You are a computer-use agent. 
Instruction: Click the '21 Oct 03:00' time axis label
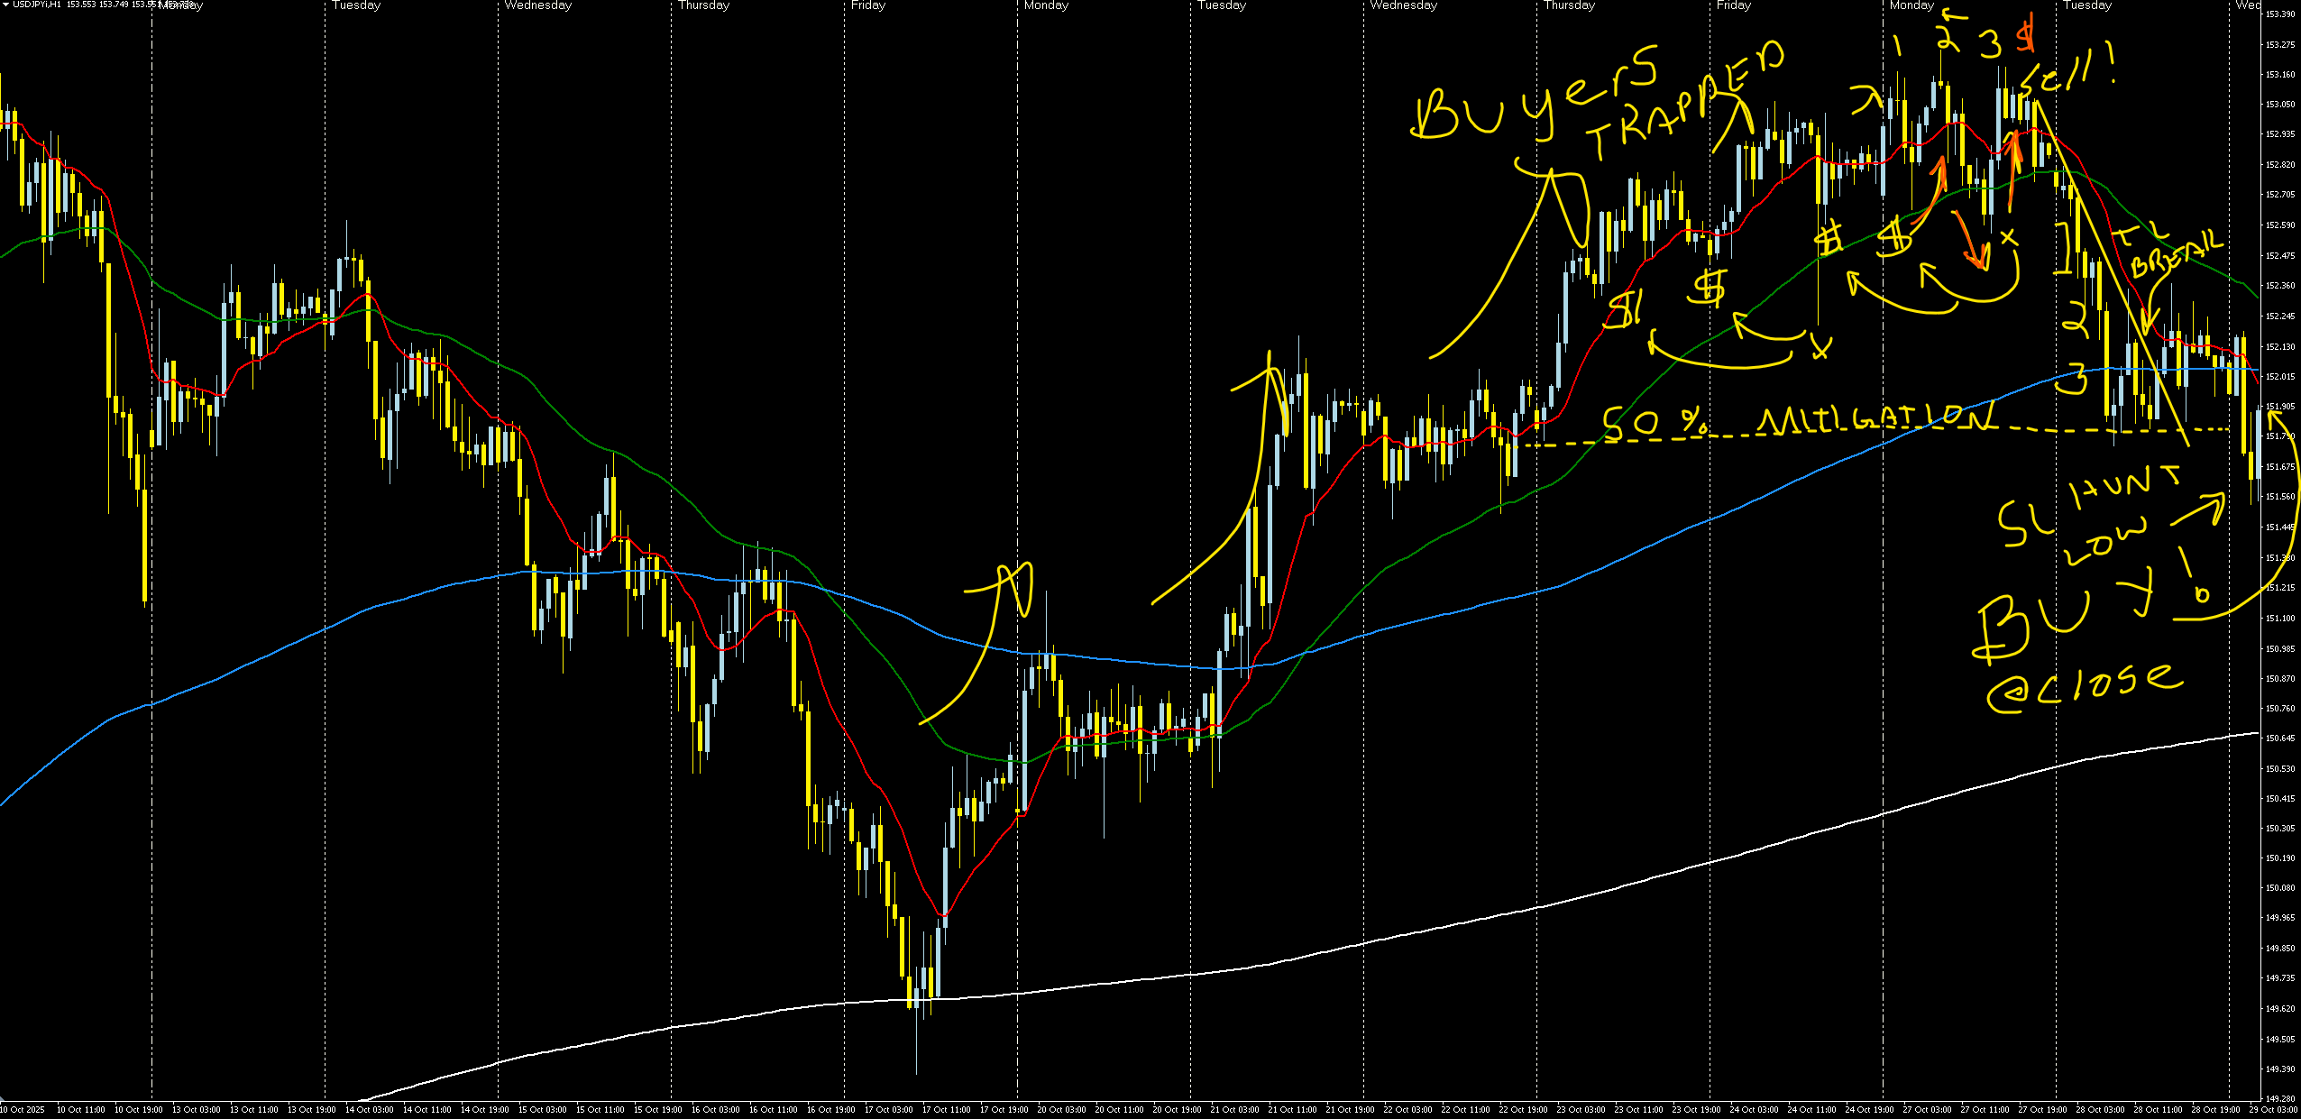pyautogui.click(x=1234, y=1110)
